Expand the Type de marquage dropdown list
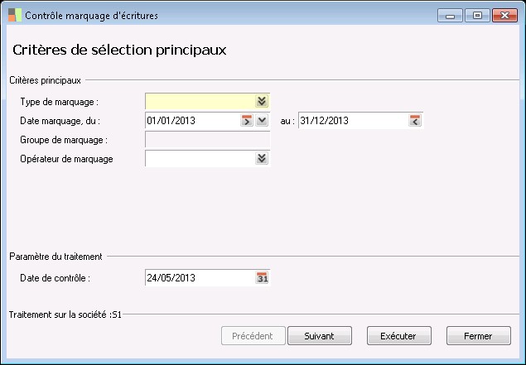 click(262, 101)
